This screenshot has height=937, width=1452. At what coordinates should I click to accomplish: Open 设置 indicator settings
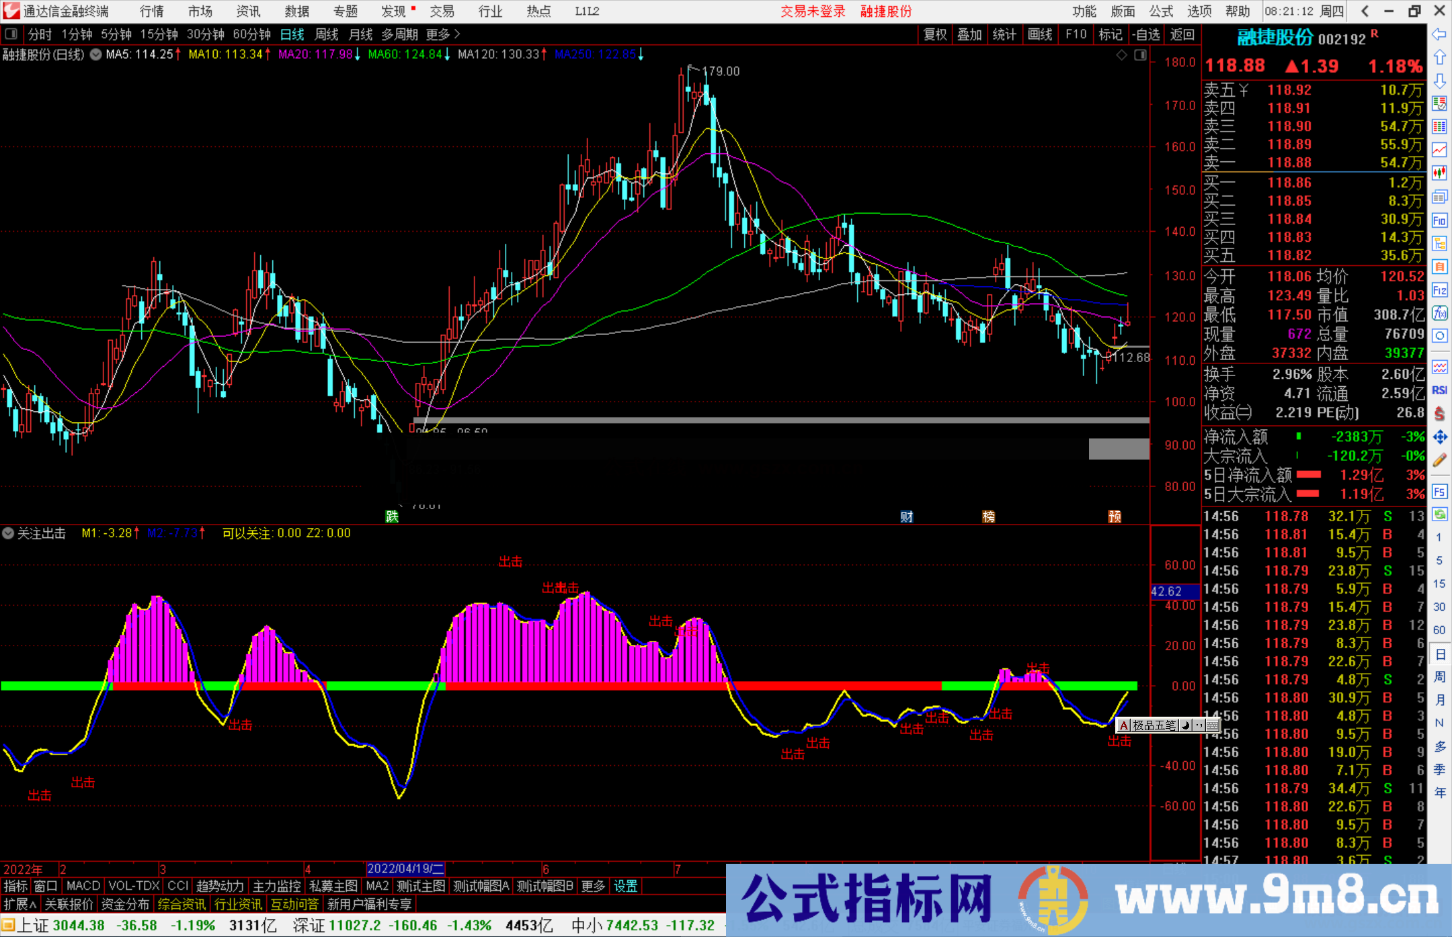(625, 886)
